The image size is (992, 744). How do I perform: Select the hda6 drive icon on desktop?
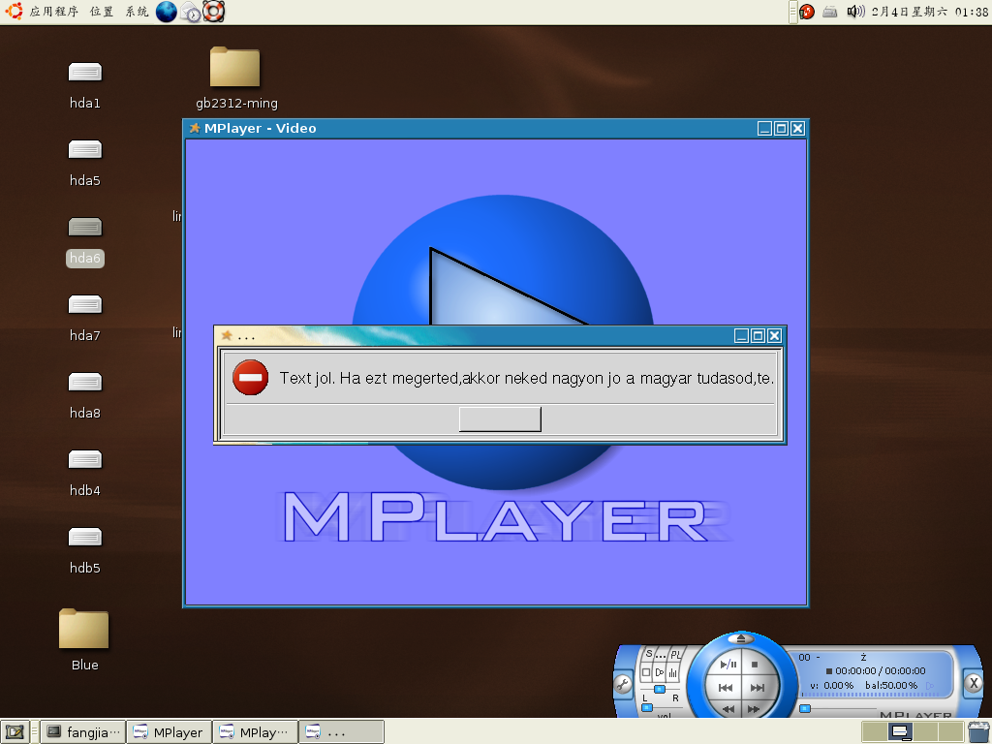85,227
